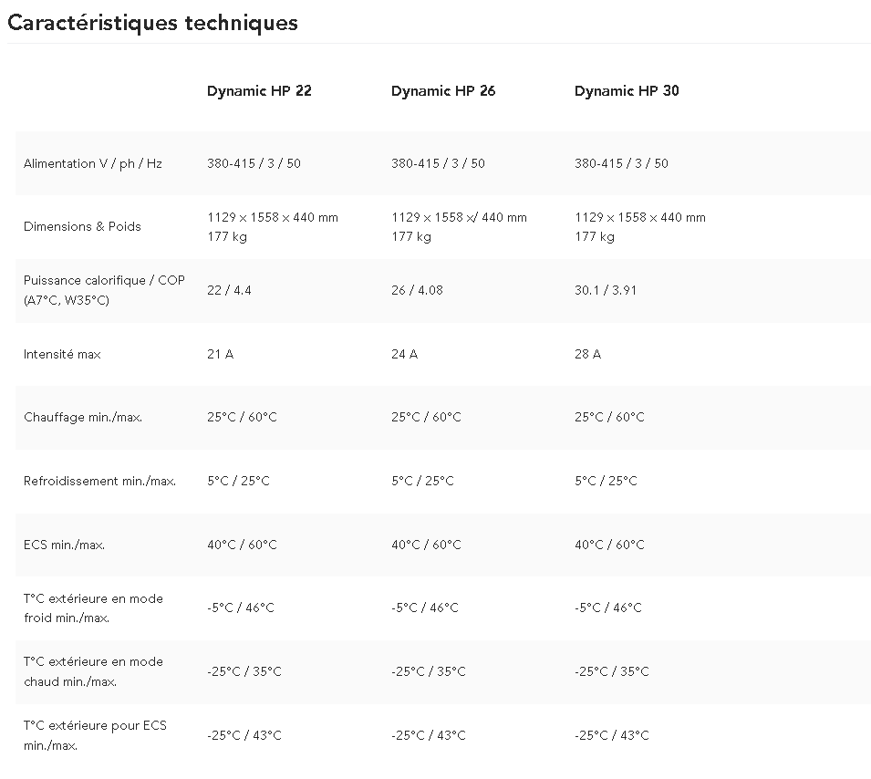Viewport: 871px width, 779px height.
Task: Select the Chauffage min./max. row label
Action: click(x=83, y=417)
